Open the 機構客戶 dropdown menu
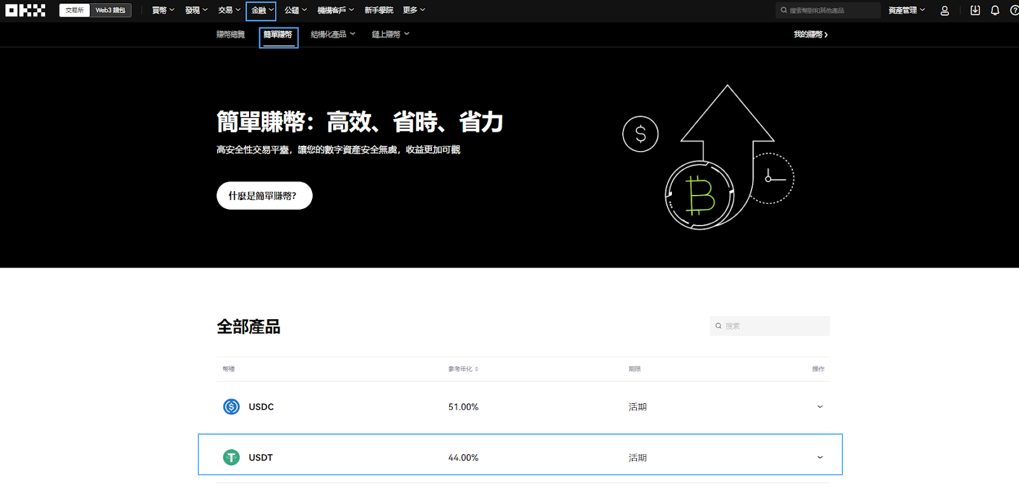1019x497 pixels. (x=336, y=10)
